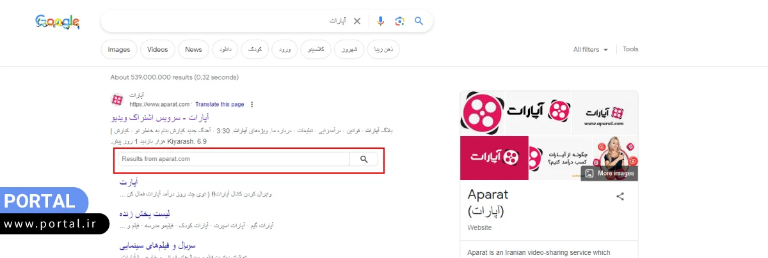Start voice search with the microphone icon
Screen dimensions: 768x258
(380, 21)
